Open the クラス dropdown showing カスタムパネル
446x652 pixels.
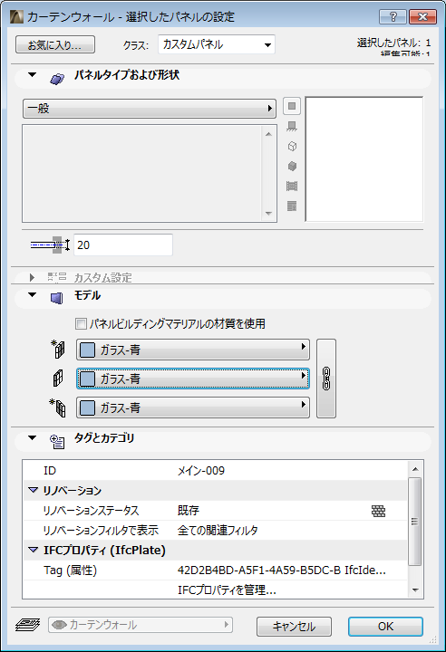(217, 44)
